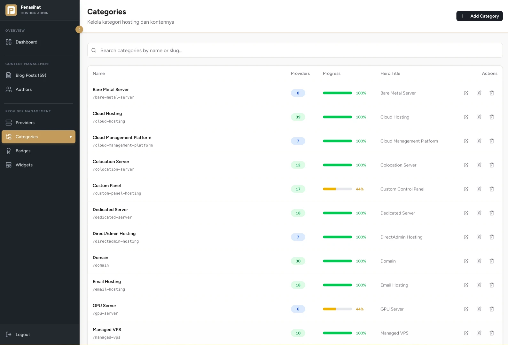508x345 pixels.
Task: Click the Add Category button
Action: click(x=479, y=16)
